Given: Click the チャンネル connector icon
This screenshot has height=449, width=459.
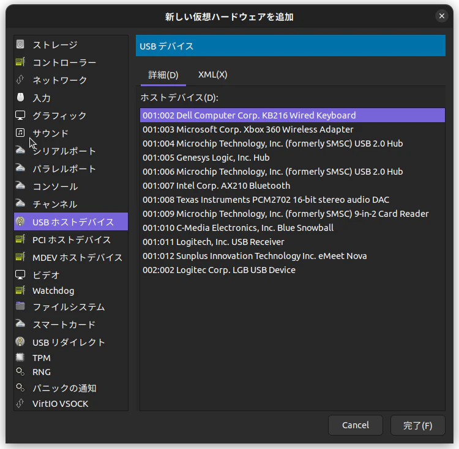Looking at the screenshot, I should point(20,203).
